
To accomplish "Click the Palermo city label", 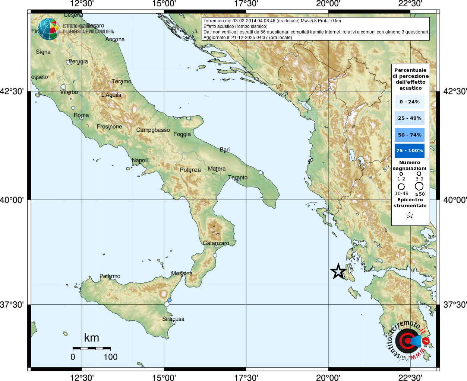I will 110,276.
